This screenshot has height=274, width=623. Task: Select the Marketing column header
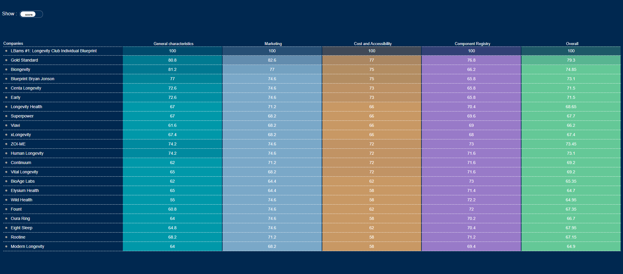click(x=273, y=44)
